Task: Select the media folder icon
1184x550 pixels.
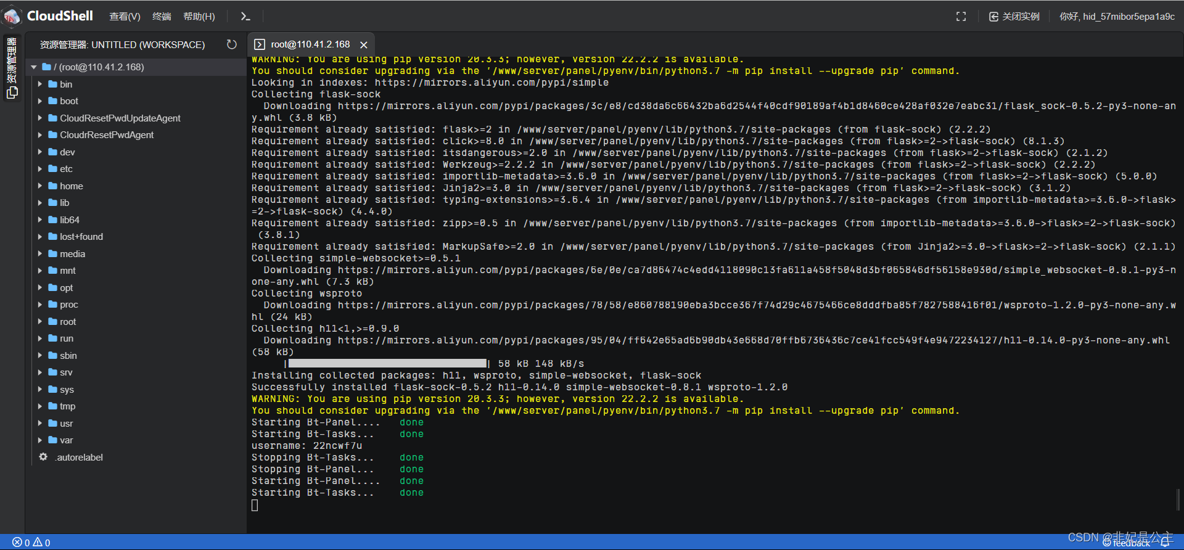Action: pyautogui.click(x=53, y=253)
